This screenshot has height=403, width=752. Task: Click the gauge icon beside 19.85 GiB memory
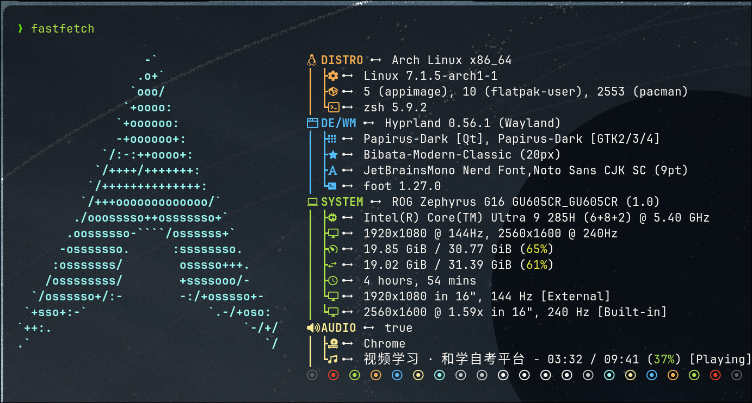tap(333, 249)
